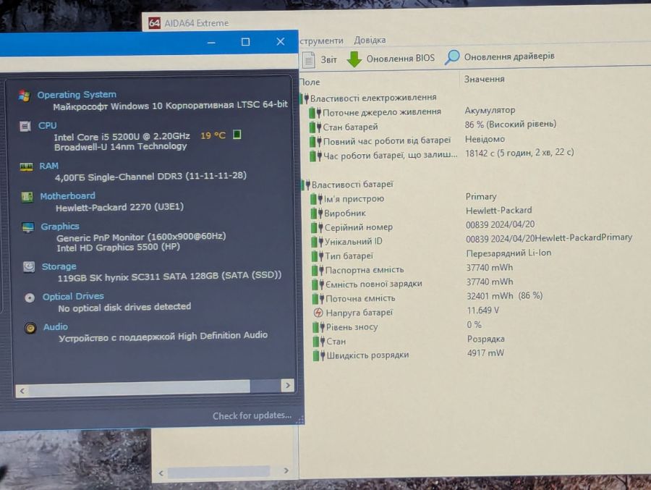Click the Graphics monitor icon in Speccy
Image resolution: width=651 pixels, height=490 pixels.
[27, 227]
